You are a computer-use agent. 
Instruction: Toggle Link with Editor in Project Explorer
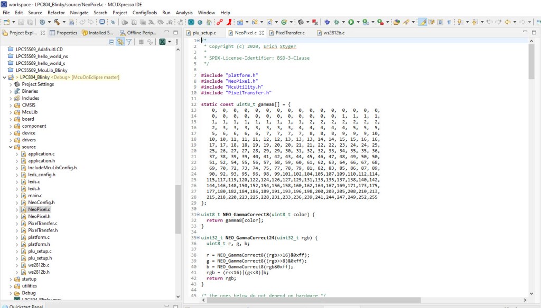click(120, 42)
